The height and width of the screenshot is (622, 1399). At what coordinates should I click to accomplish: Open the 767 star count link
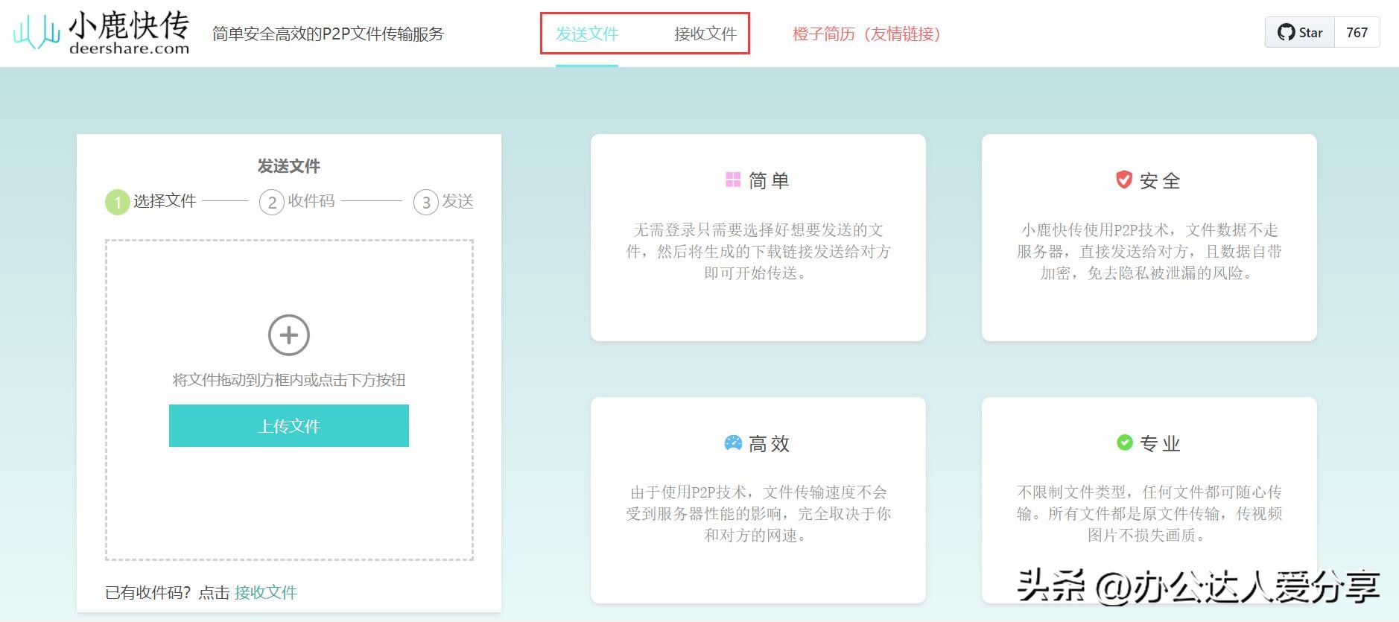1357,33
